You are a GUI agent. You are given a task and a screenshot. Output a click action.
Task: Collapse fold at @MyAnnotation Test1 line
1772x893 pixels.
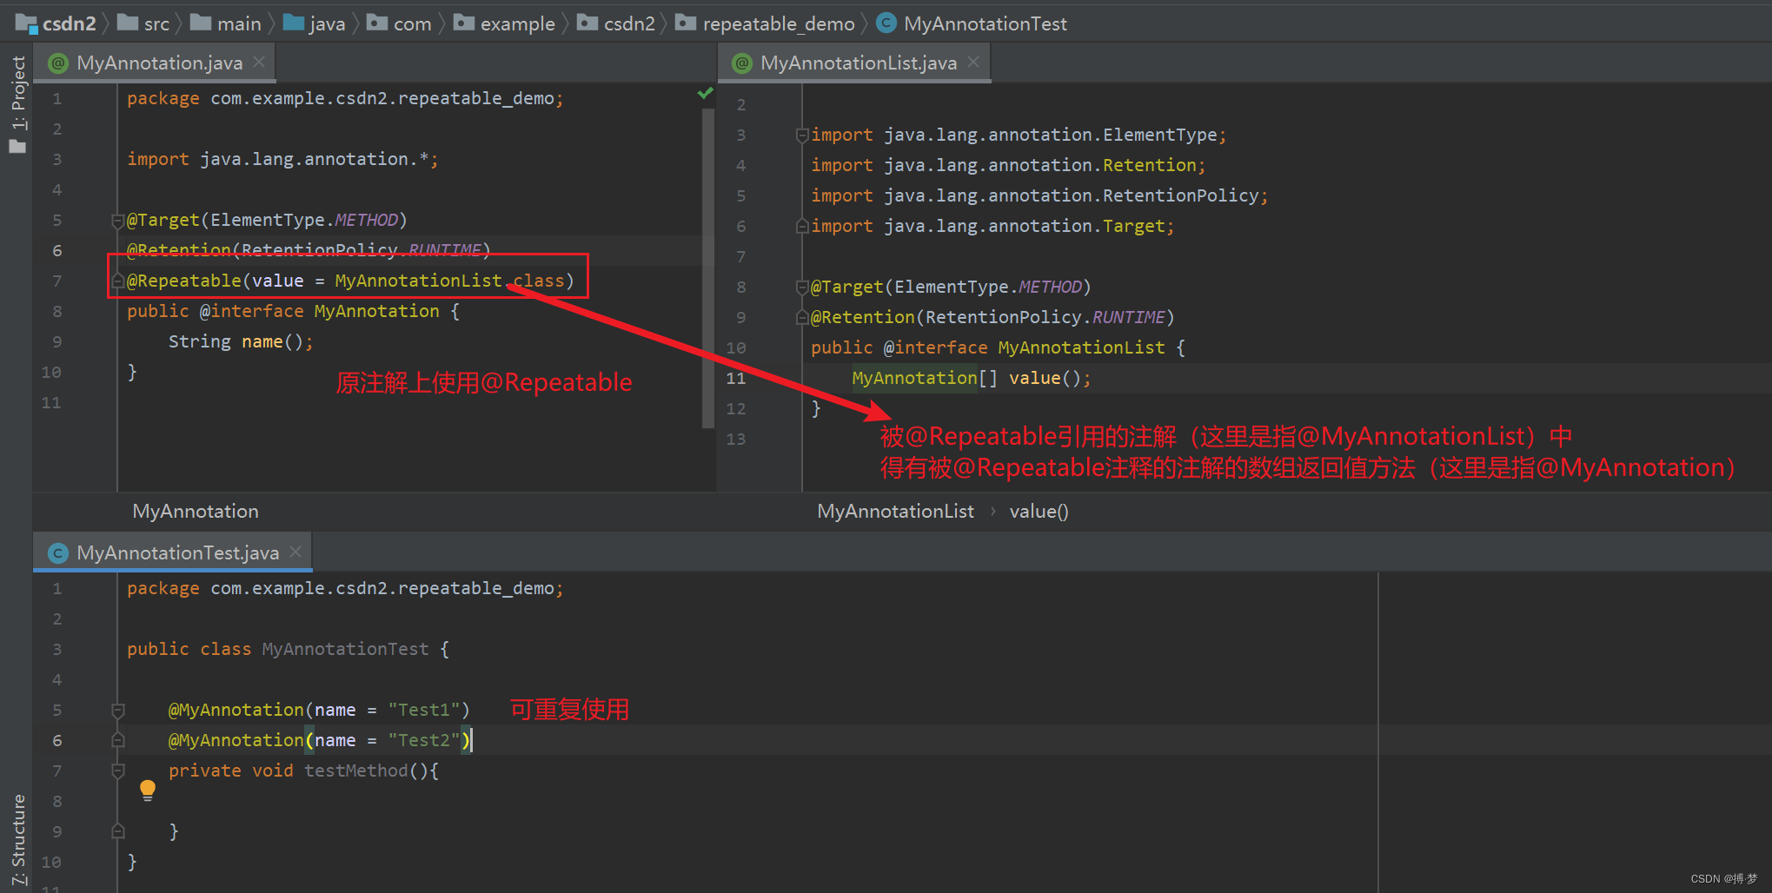tap(118, 711)
